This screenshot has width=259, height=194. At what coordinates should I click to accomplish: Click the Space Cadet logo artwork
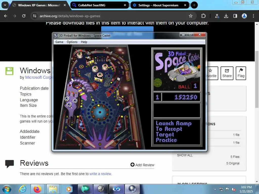pos(177,70)
